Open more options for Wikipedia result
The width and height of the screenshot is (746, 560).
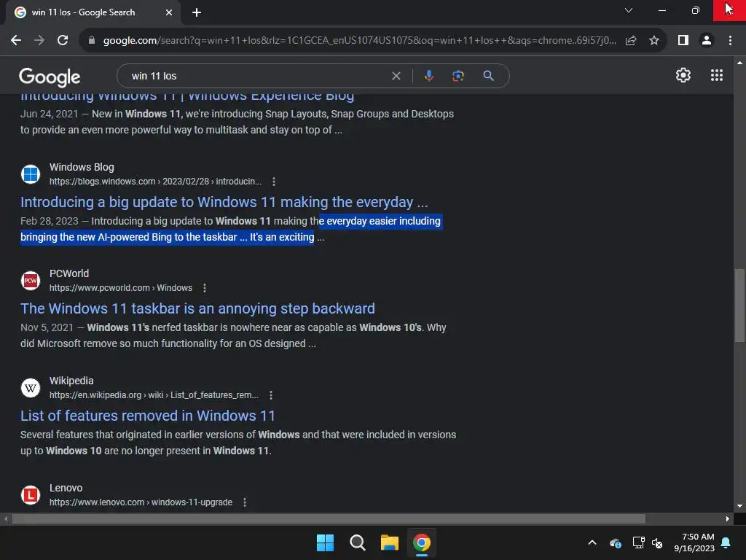(271, 395)
